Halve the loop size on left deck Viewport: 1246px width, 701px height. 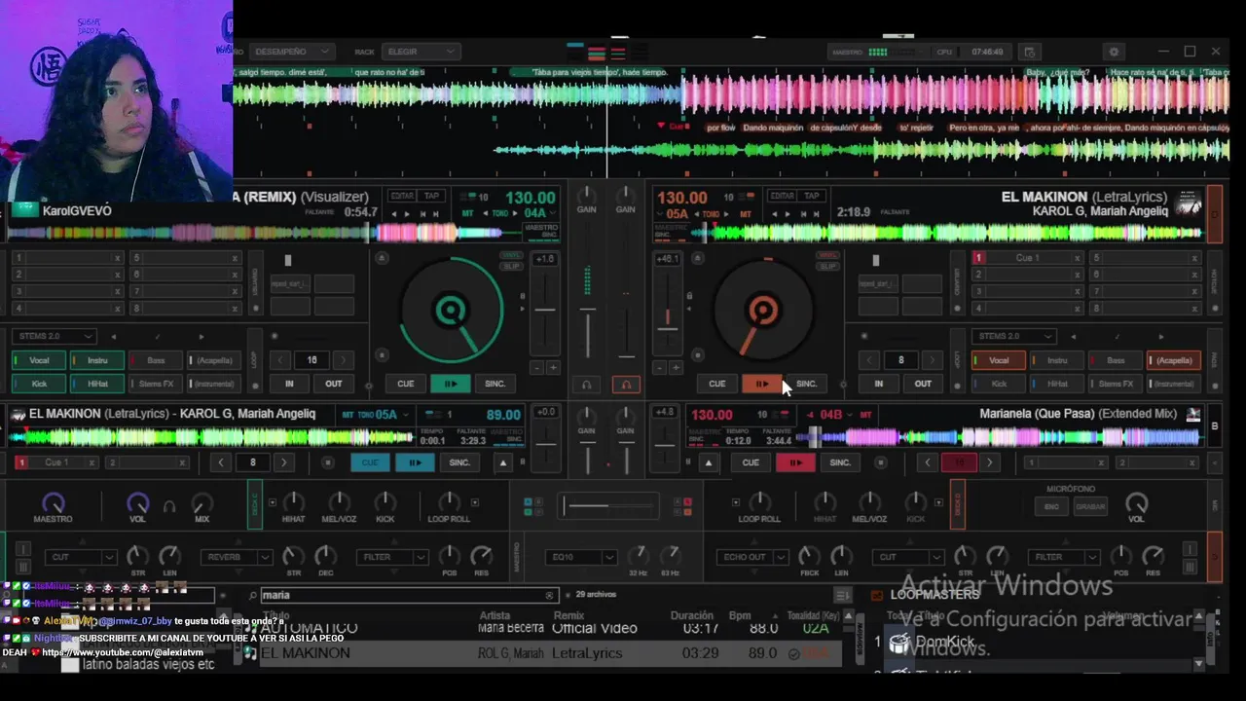coord(281,360)
